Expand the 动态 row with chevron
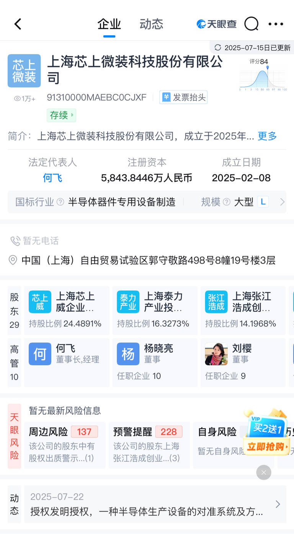 tap(278, 504)
